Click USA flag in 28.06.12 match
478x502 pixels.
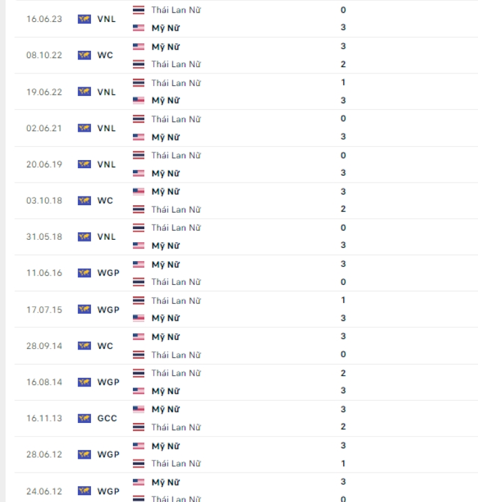[139, 446]
